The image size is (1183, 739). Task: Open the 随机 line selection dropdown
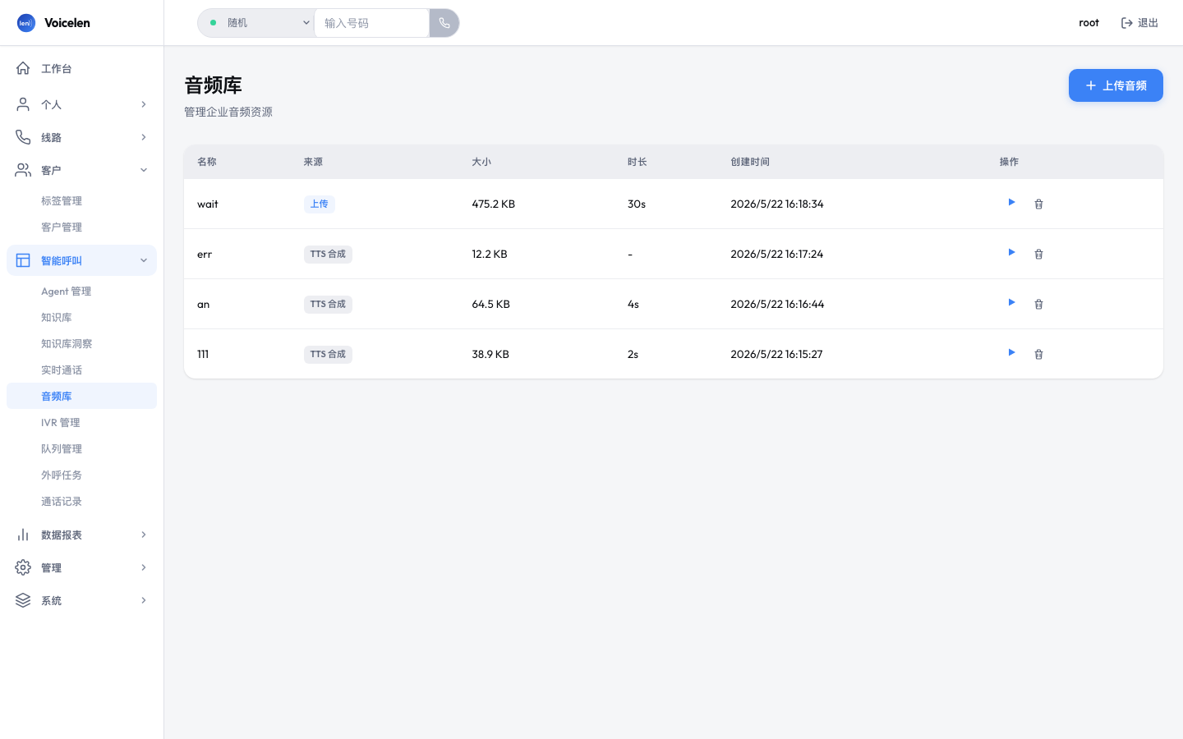tap(256, 23)
